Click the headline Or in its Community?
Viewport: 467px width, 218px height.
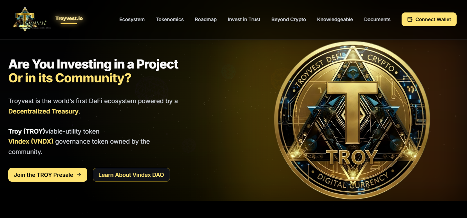(70, 78)
